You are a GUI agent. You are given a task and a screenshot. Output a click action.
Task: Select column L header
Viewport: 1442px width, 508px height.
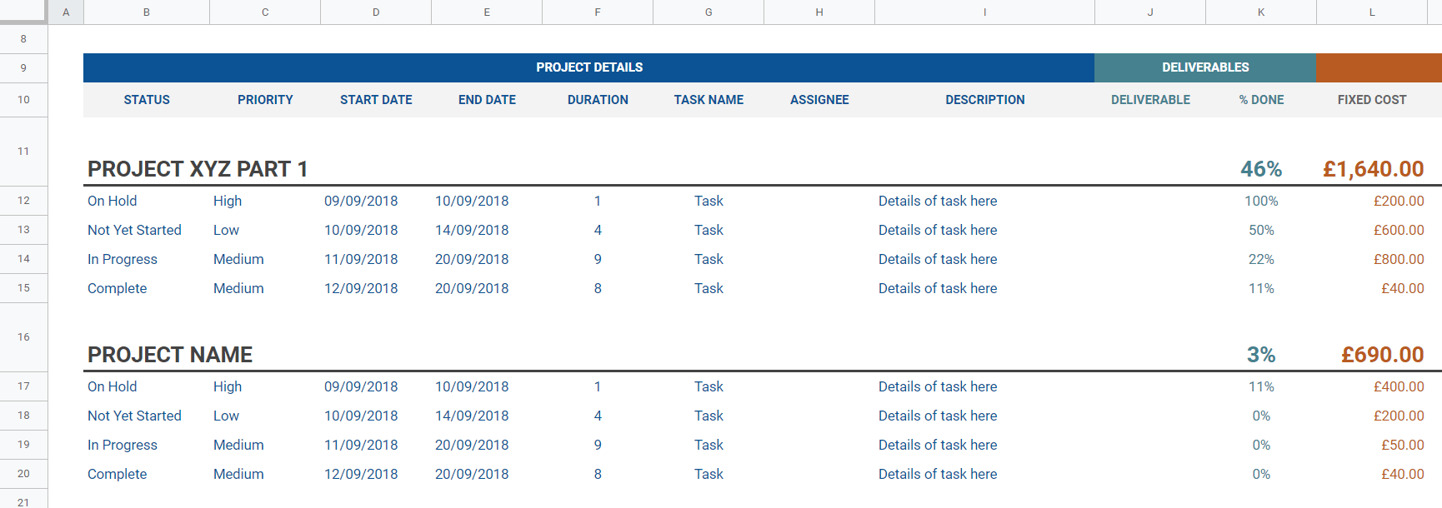[x=1372, y=12]
